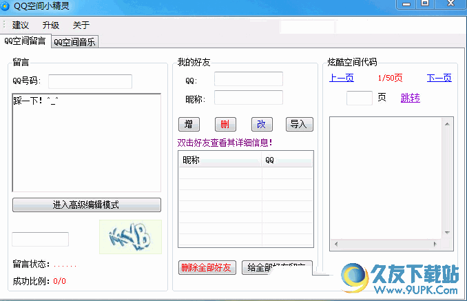The height and width of the screenshot is (301, 467).
Task: Click the red 删 delete button
Action: pyautogui.click(x=225, y=124)
